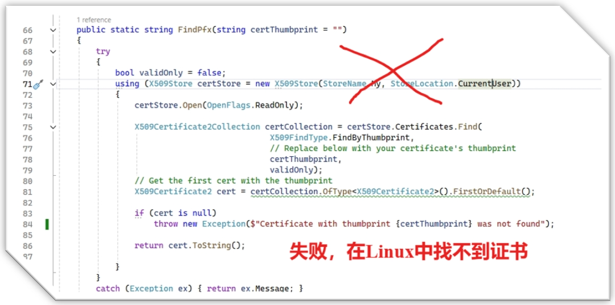Collapse the try block at line 68
The height and width of the screenshot is (305, 615).
coord(54,51)
